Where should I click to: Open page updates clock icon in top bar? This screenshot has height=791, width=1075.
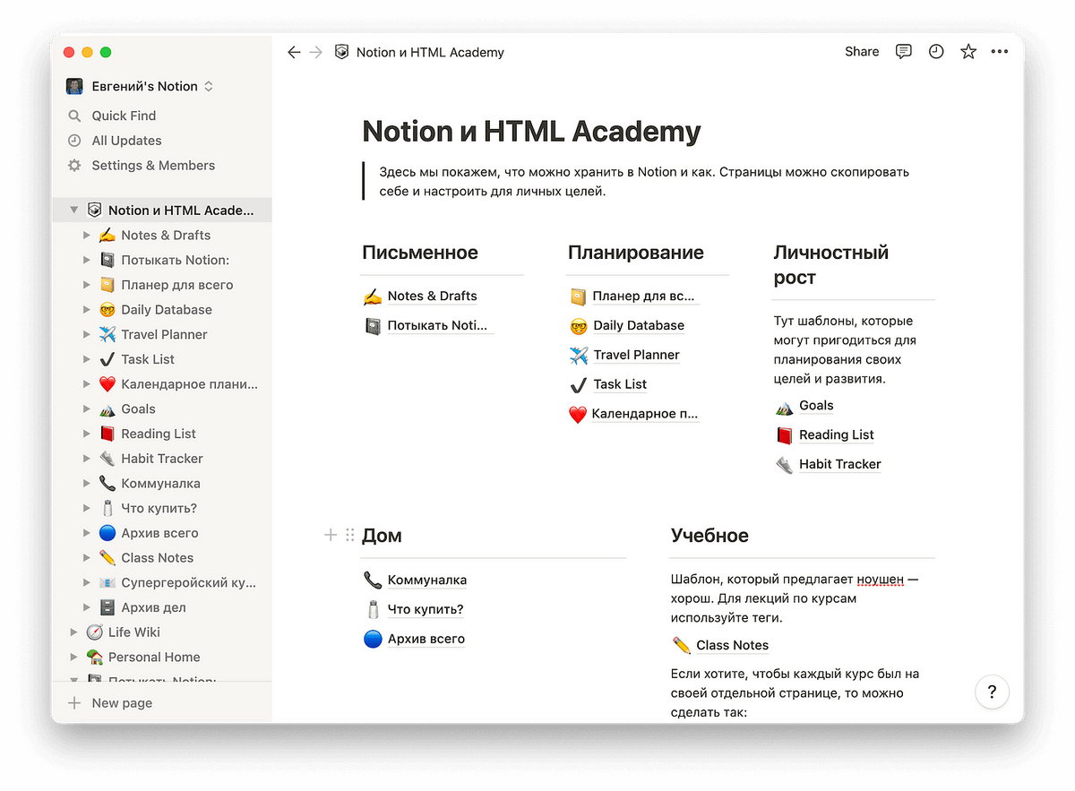[936, 52]
